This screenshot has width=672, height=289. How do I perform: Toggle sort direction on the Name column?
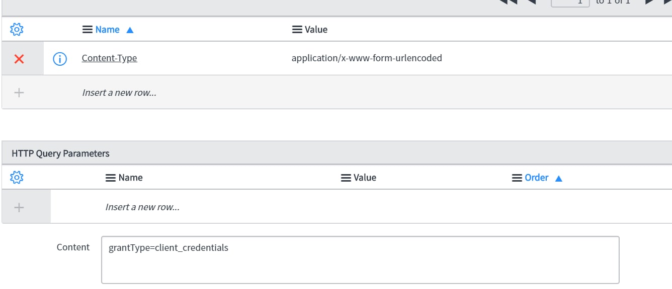(130, 29)
